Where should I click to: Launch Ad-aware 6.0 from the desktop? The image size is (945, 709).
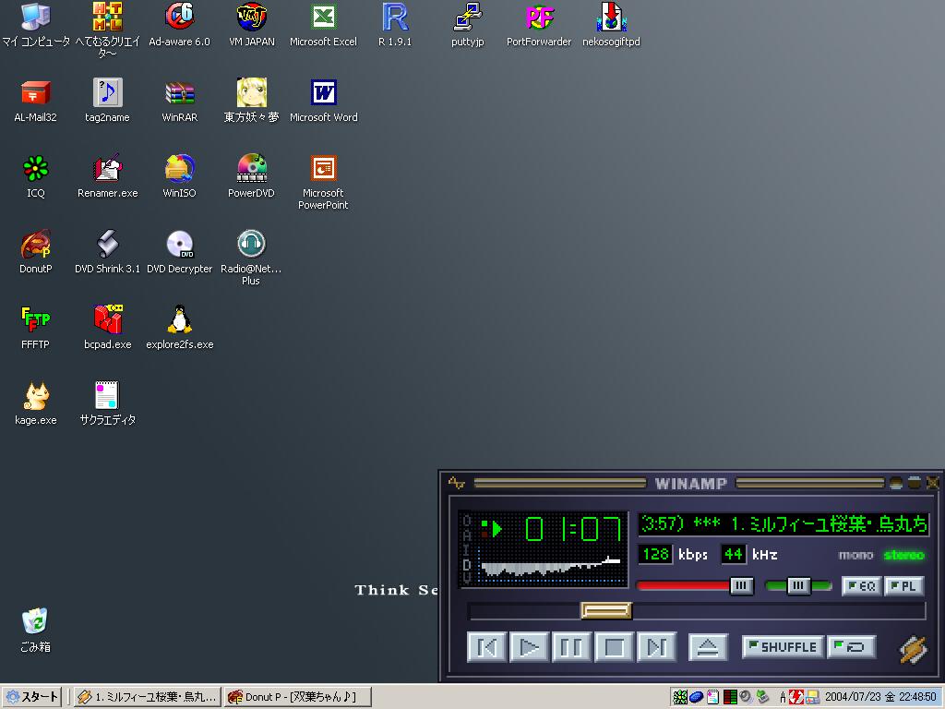pyautogui.click(x=179, y=25)
